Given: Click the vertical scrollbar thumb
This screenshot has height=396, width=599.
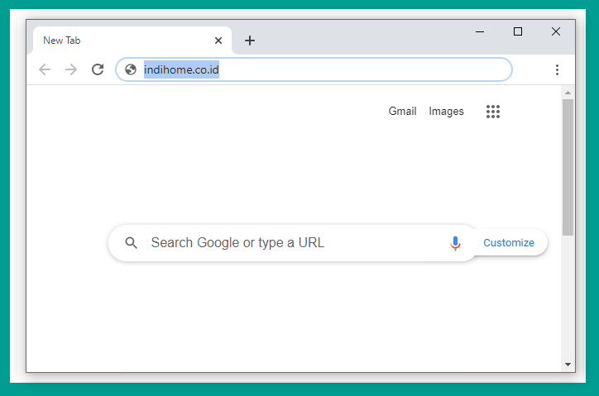Looking at the screenshot, I should pyautogui.click(x=568, y=167).
